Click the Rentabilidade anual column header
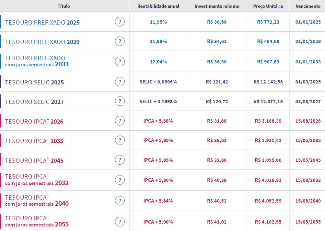 pyautogui.click(x=158, y=6)
